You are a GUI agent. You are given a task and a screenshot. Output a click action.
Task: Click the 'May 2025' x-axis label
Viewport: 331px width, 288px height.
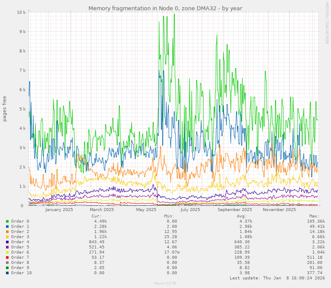tap(146, 210)
